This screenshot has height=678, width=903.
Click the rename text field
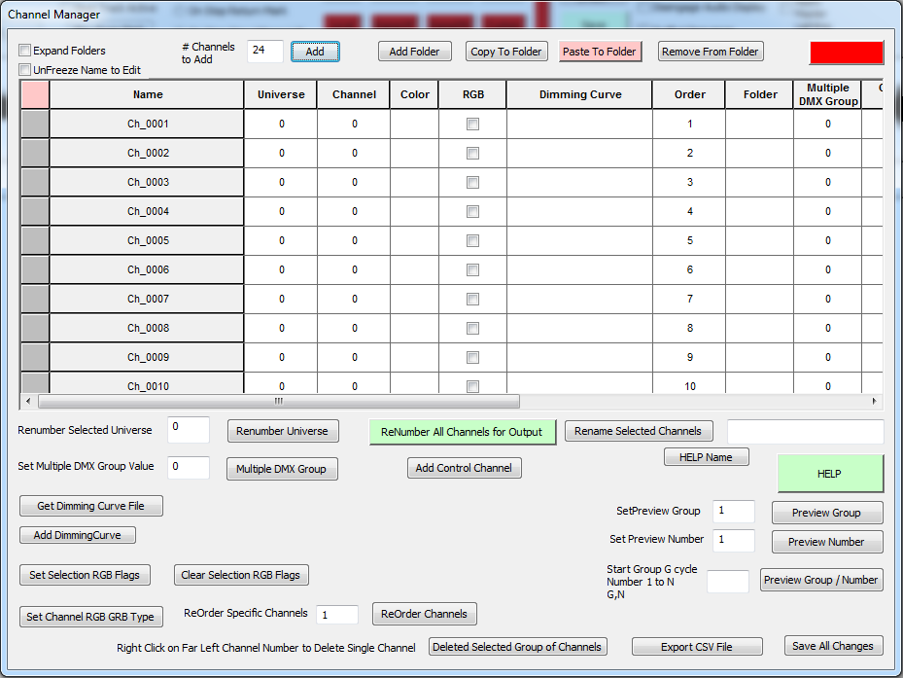[805, 431]
